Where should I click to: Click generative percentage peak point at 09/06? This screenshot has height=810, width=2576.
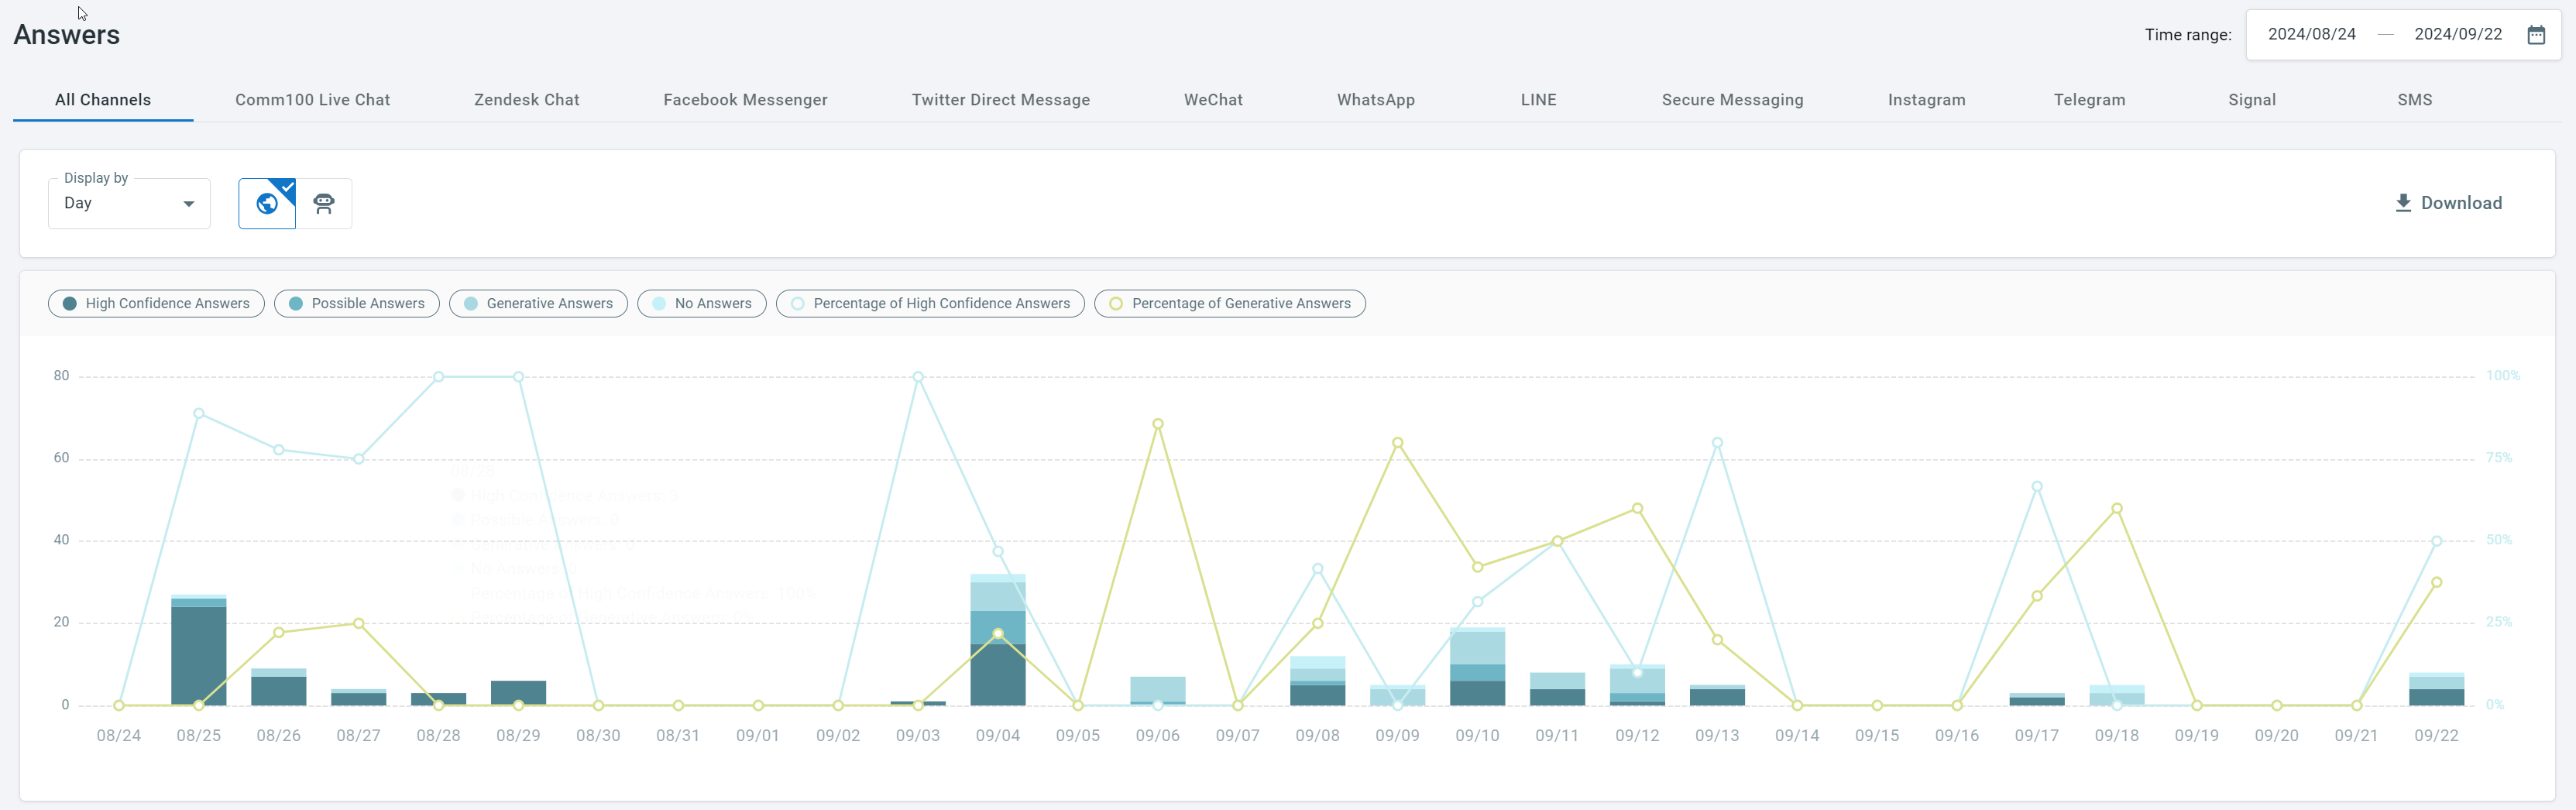(1158, 424)
